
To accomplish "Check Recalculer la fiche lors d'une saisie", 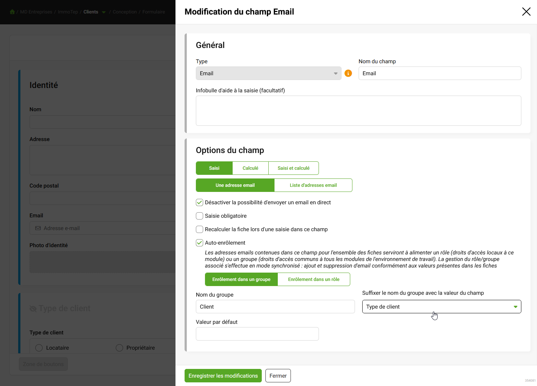I will (x=200, y=229).
